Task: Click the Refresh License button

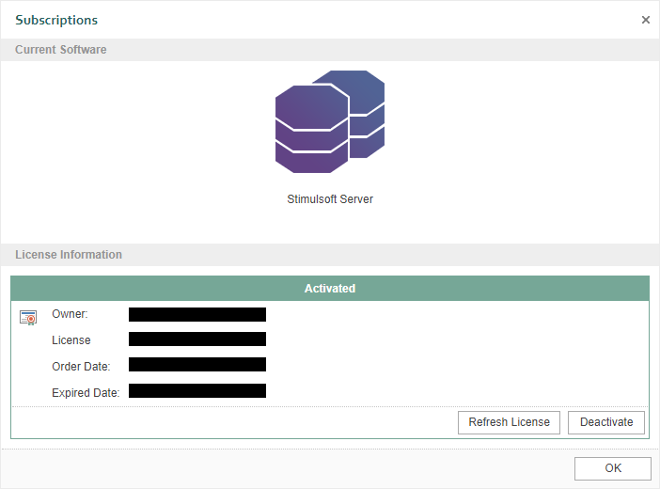Action: [509, 422]
